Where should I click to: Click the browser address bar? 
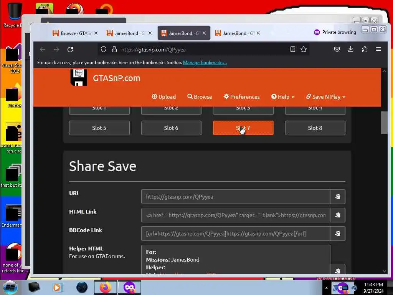click(x=203, y=50)
